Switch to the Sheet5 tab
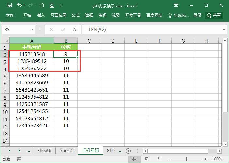This screenshot has width=229, height=163. click(67, 150)
